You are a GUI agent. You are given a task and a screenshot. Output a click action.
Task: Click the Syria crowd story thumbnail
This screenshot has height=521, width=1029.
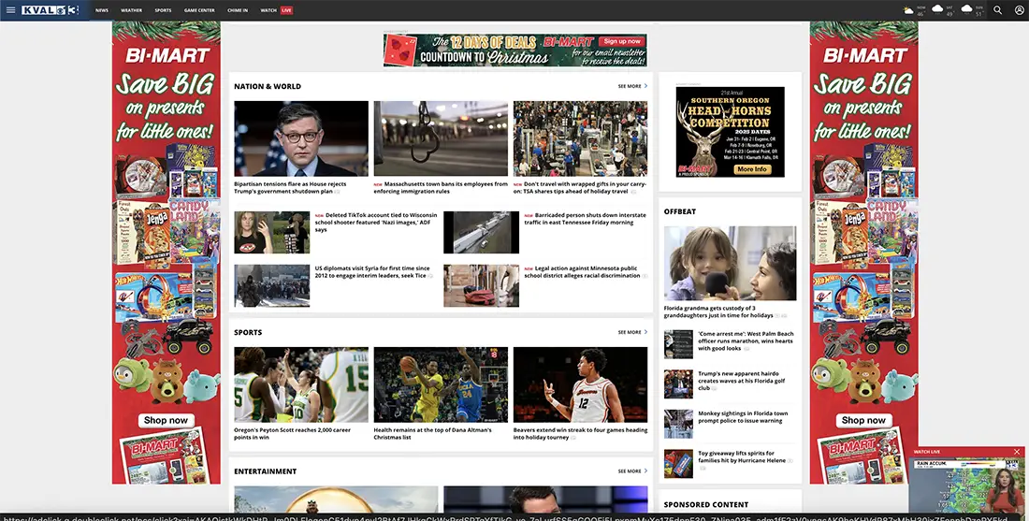(x=271, y=286)
